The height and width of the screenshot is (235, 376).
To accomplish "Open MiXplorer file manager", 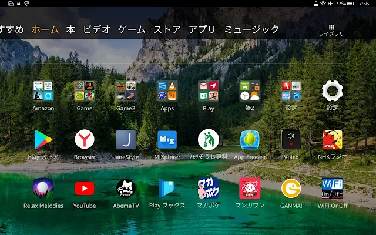I will (167, 140).
